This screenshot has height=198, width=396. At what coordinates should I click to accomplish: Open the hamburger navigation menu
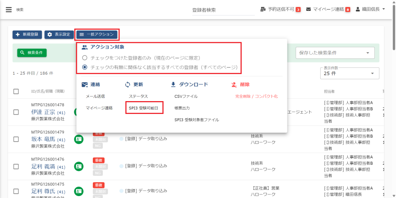click(x=9, y=10)
